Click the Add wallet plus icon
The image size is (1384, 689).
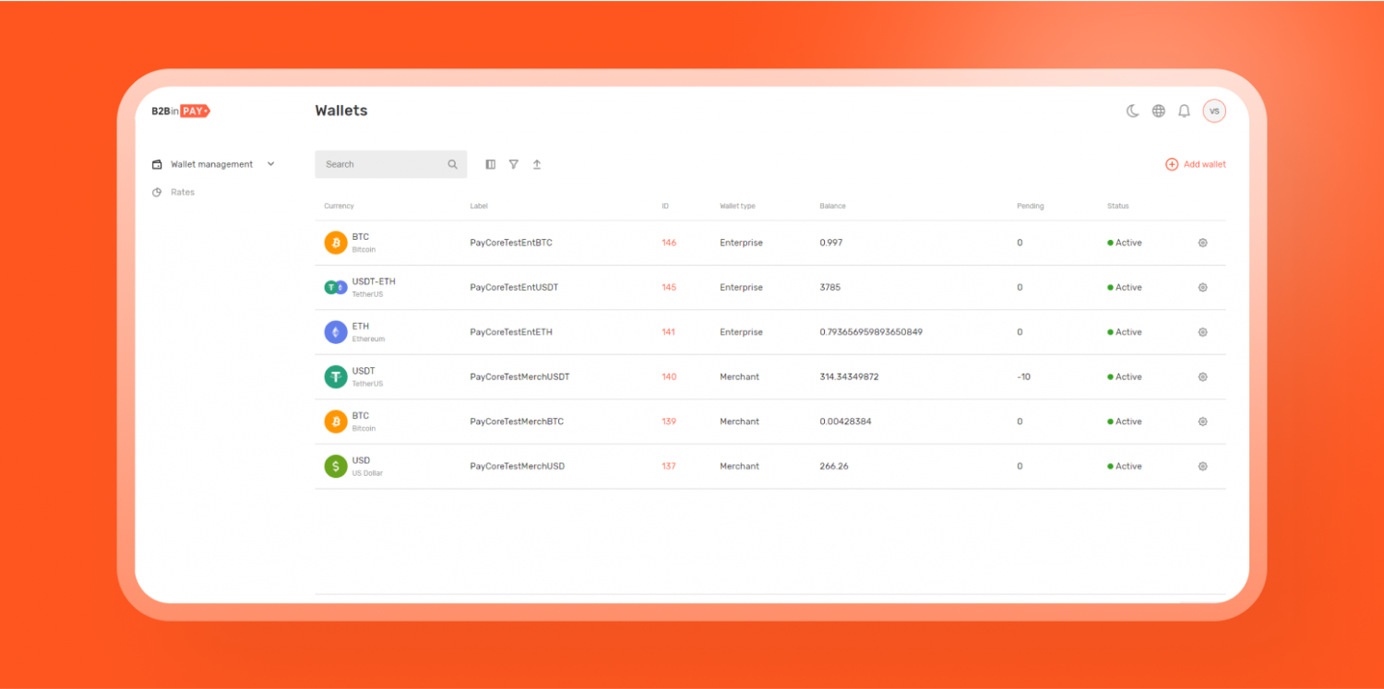[1172, 164]
